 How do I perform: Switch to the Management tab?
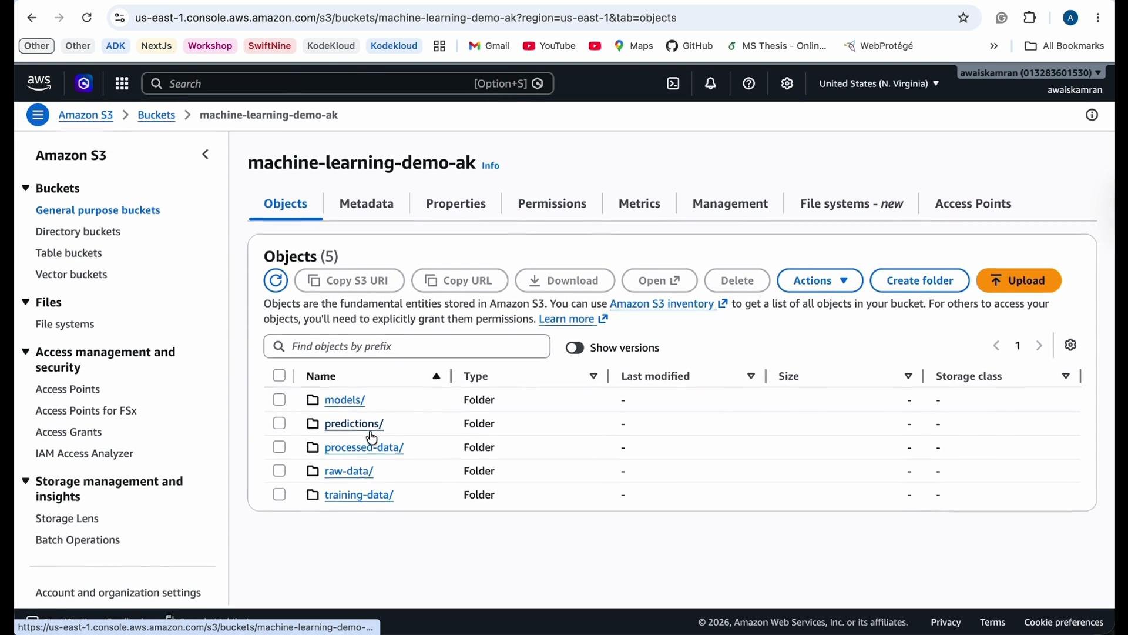tap(730, 204)
